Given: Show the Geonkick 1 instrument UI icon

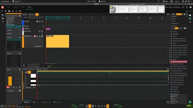Looking at the screenshot, I should click(42, 36).
